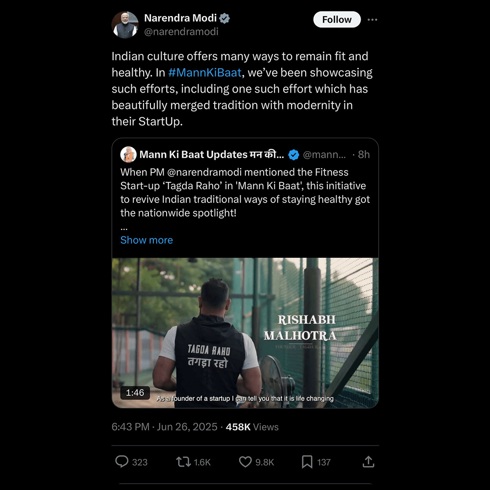Click Narendra Modi's profile avatar
Image resolution: width=490 pixels, height=490 pixels.
[x=125, y=25]
